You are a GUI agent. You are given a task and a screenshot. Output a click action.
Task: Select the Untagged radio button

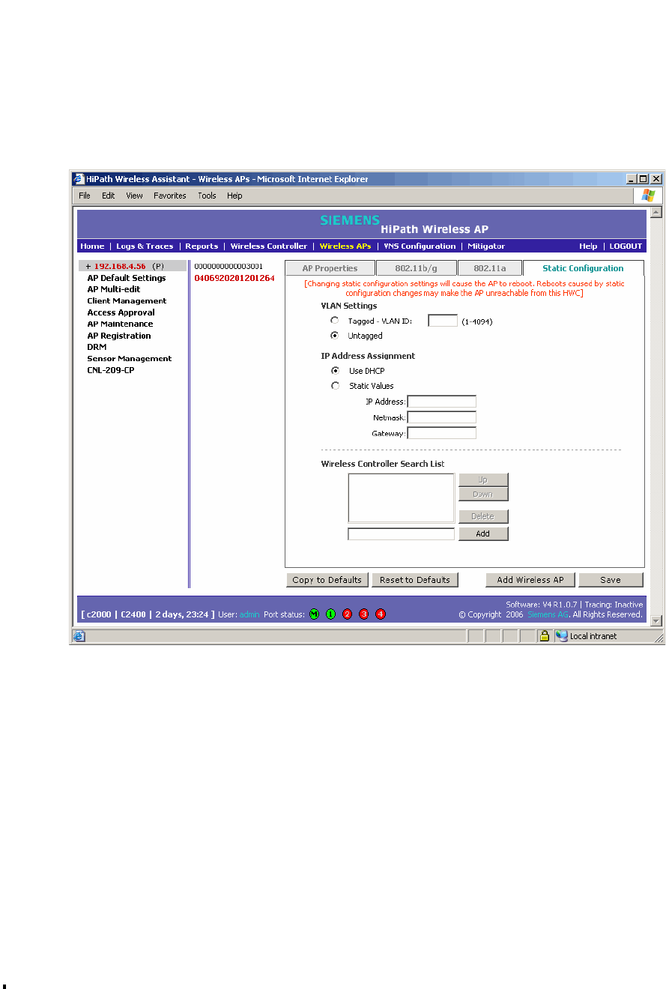[335, 336]
